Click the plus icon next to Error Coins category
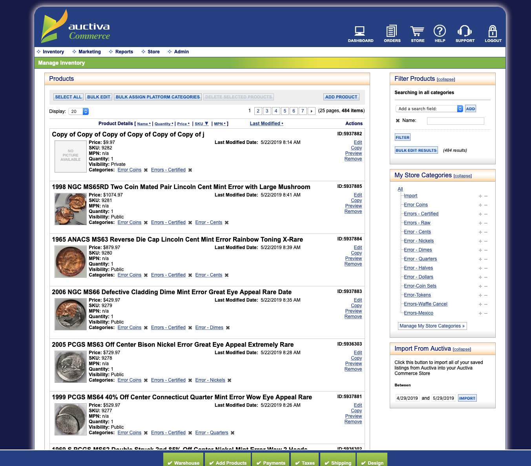531x466 pixels. coord(480,205)
